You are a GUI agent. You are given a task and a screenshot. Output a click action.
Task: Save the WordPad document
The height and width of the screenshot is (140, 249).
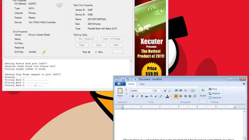[123, 79]
